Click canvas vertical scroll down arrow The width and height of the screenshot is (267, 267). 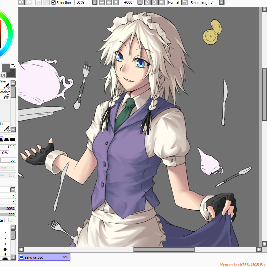(264, 244)
